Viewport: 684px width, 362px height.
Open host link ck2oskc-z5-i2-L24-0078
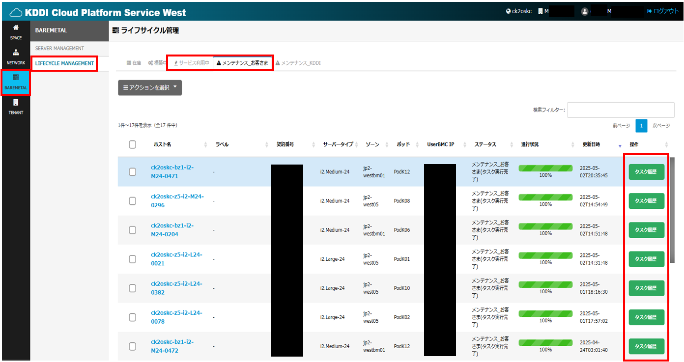(x=176, y=317)
